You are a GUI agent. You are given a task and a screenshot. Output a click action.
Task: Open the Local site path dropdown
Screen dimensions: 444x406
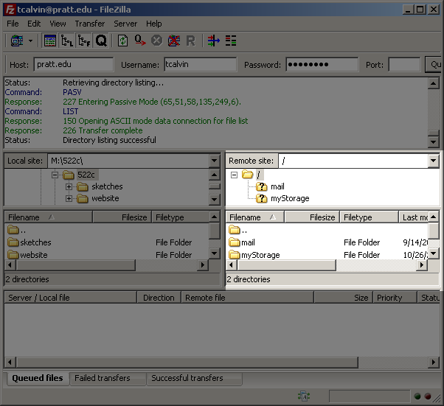click(214, 161)
